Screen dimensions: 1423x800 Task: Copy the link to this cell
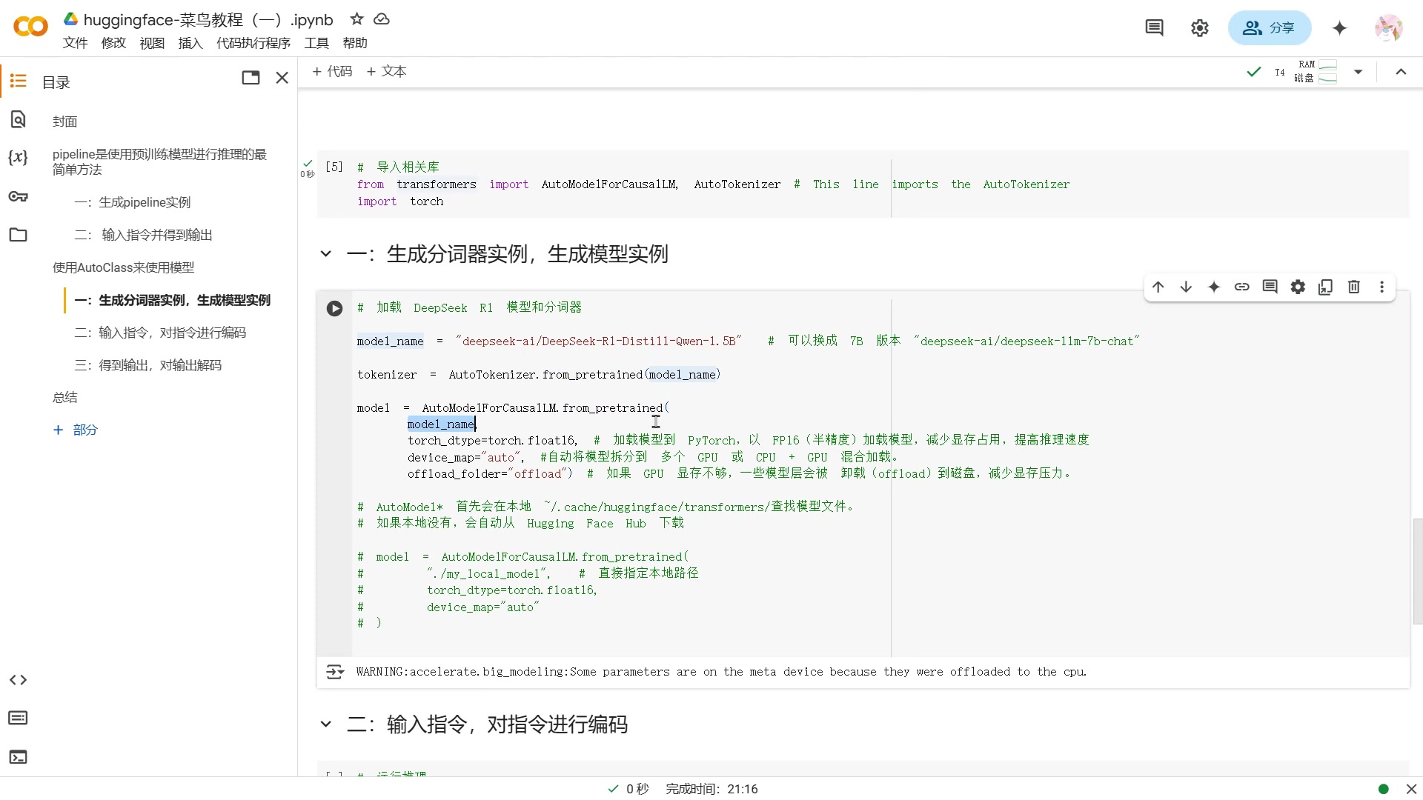click(x=1242, y=287)
